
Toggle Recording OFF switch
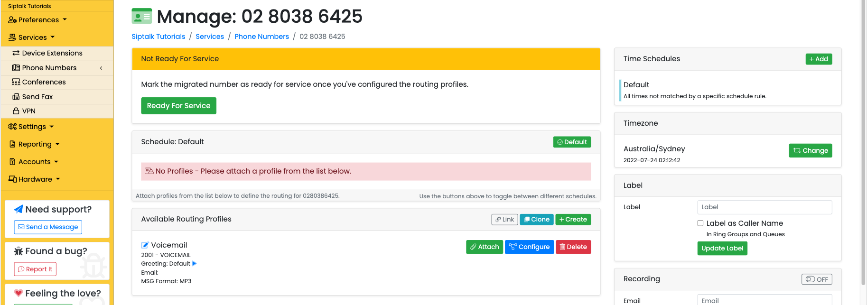(817, 279)
